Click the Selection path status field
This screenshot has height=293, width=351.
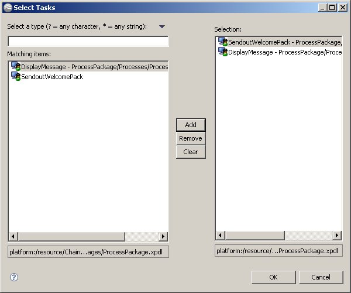coord(278,251)
